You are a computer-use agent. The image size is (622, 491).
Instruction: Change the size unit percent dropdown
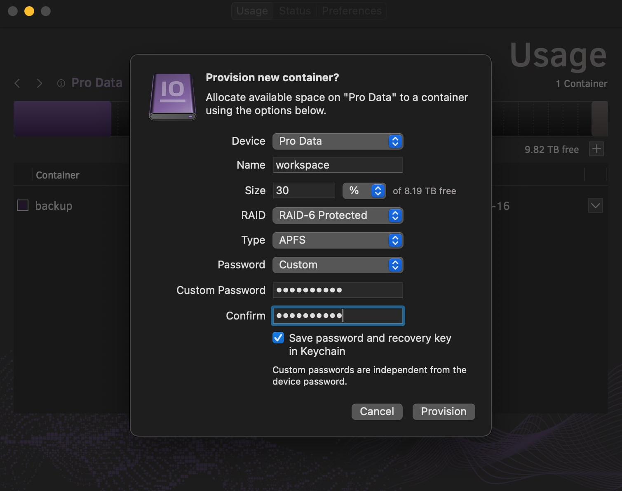click(364, 191)
